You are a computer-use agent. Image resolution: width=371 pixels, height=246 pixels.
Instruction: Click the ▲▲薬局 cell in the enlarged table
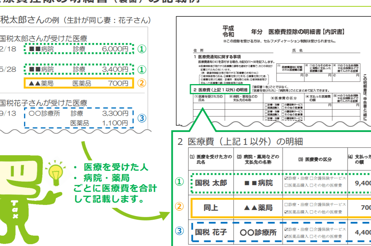258,207
